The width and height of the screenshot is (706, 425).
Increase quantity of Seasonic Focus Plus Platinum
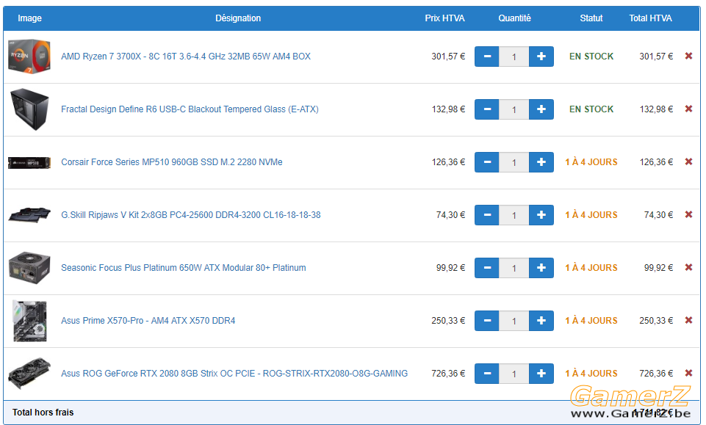pos(541,268)
